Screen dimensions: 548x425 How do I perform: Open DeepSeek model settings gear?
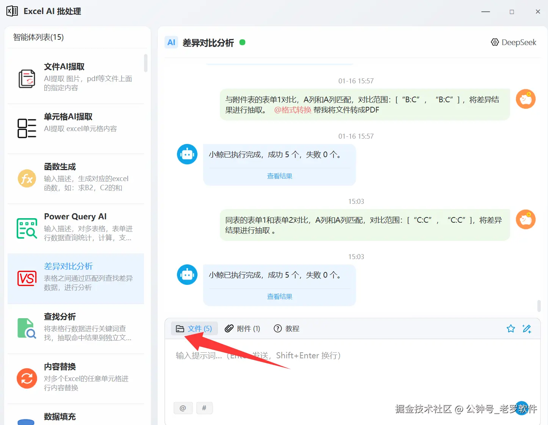[x=495, y=42]
